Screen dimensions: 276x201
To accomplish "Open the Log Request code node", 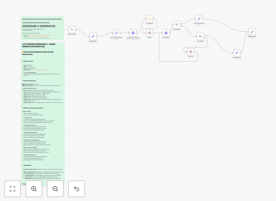I will point(149,19).
